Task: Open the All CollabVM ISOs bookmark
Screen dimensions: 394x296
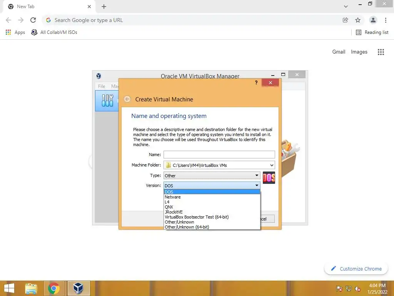Action: pyautogui.click(x=54, y=32)
